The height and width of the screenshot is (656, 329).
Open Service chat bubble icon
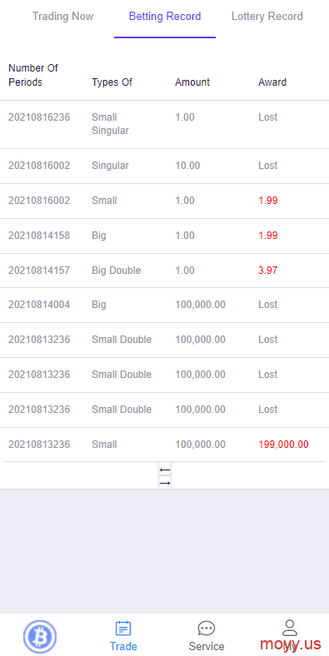click(207, 629)
